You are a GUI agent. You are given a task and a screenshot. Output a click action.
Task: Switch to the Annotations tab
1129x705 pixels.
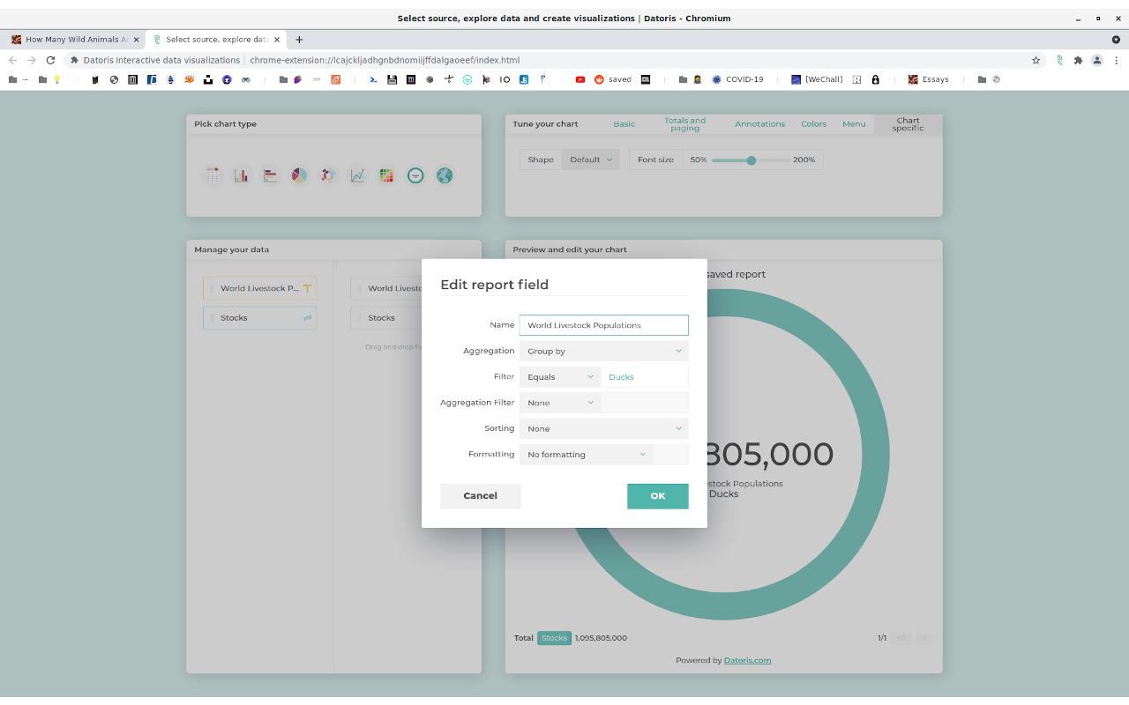point(759,124)
